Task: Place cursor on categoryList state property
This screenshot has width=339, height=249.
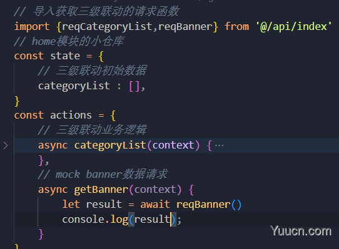Action: [74, 86]
